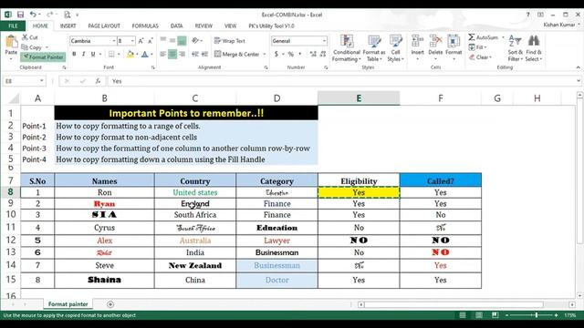Screen dimensions: 584x328
Task: Click the Decrease Indent icon
Action: [x=195, y=55]
